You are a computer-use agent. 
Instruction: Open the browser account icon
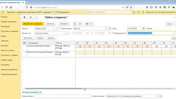(x=160, y=7)
